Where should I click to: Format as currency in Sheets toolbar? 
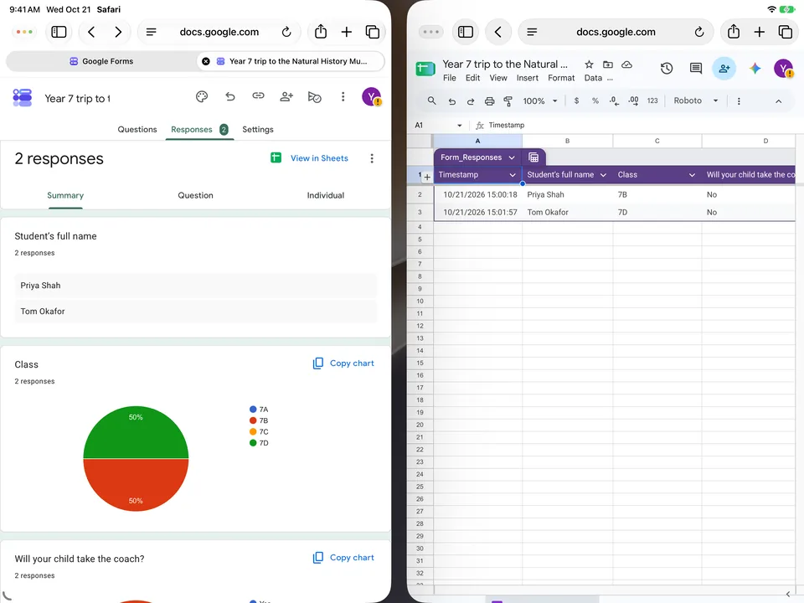[576, 100]
